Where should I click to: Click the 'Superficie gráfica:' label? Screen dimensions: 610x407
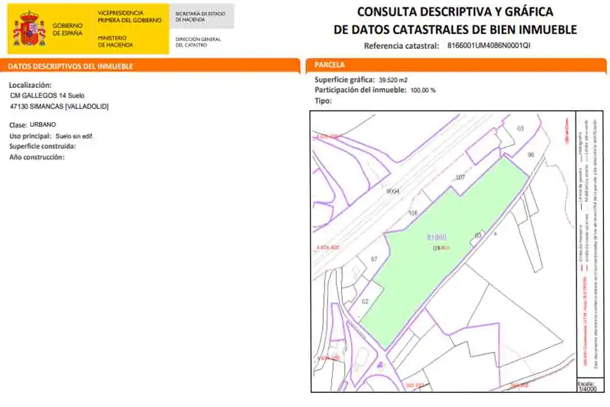[344, 80]
